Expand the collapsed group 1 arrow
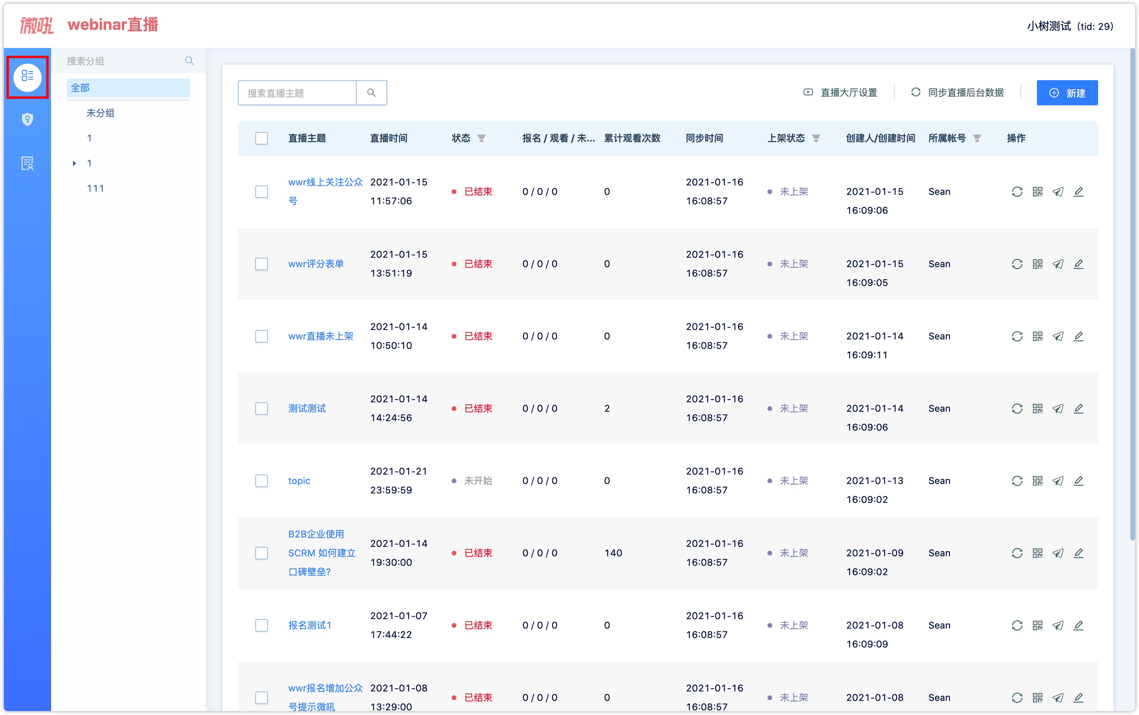Image resolution: width=1139 pixels, height=715 pixels. 74,163
